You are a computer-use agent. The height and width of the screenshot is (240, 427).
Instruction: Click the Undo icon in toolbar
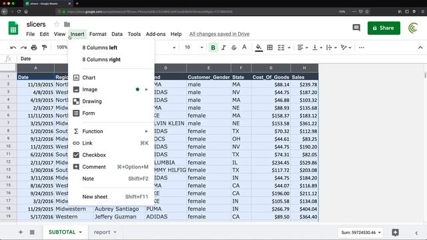pos(13,47)
